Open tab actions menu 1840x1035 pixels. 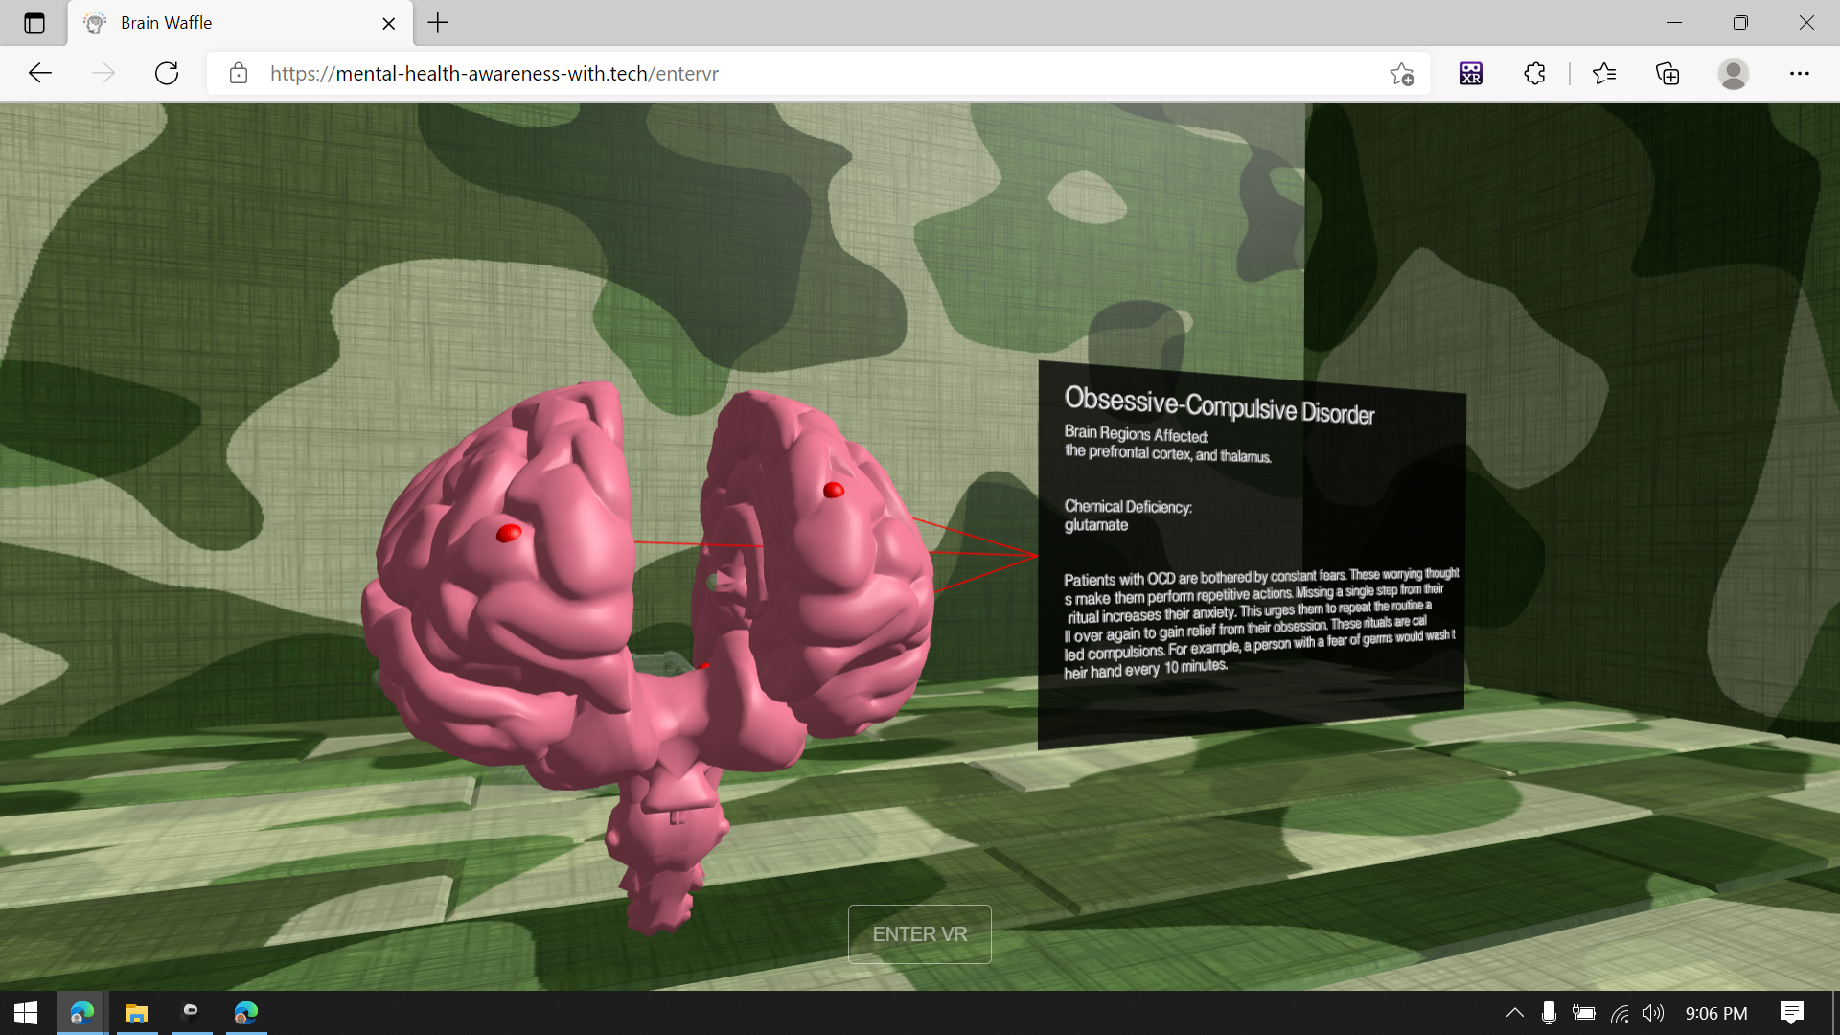point(34,23)
